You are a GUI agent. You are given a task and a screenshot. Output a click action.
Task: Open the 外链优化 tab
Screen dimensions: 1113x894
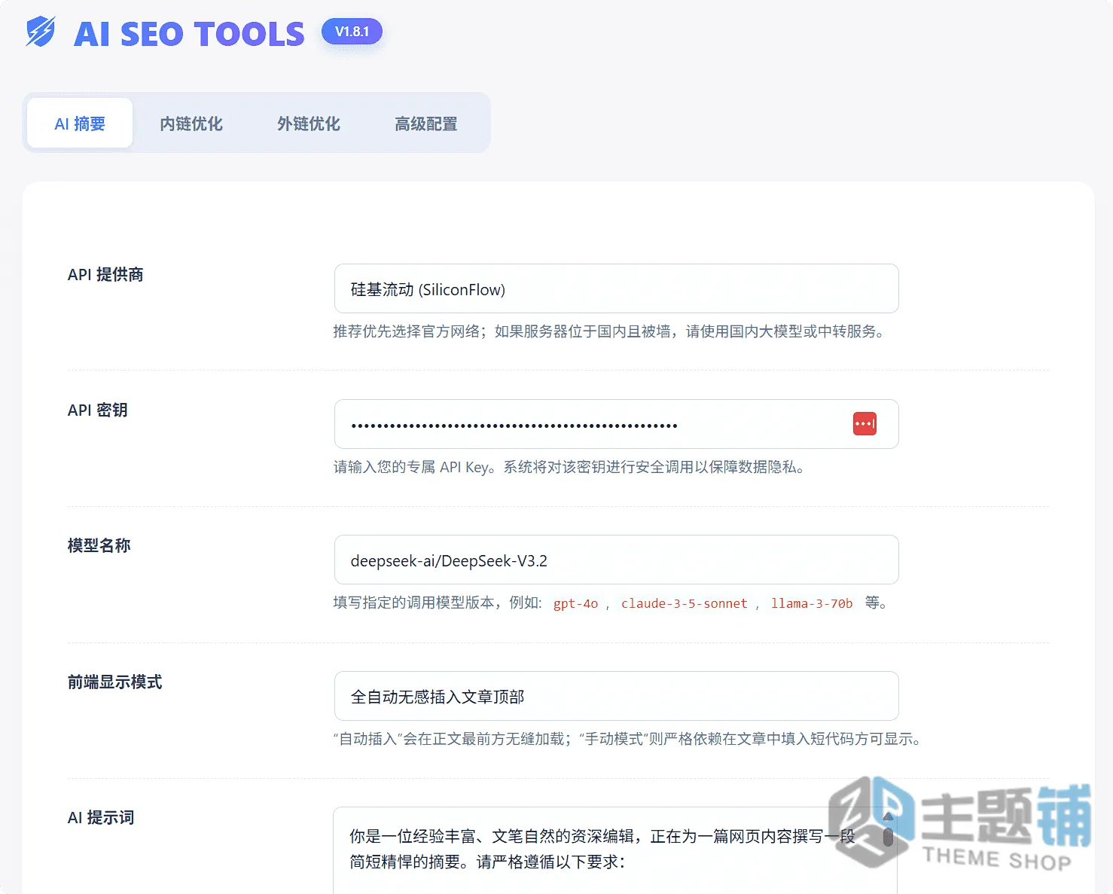point(309,124)
